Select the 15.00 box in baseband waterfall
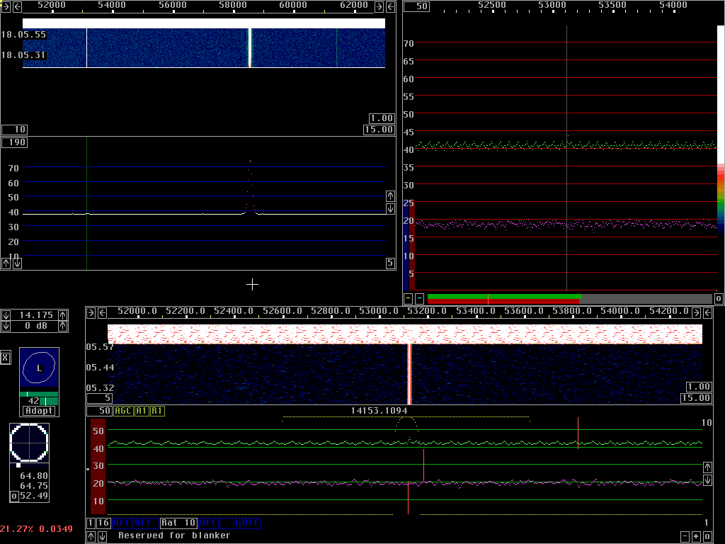This screenshot has height=544, width=725. [x=696, y=398]
